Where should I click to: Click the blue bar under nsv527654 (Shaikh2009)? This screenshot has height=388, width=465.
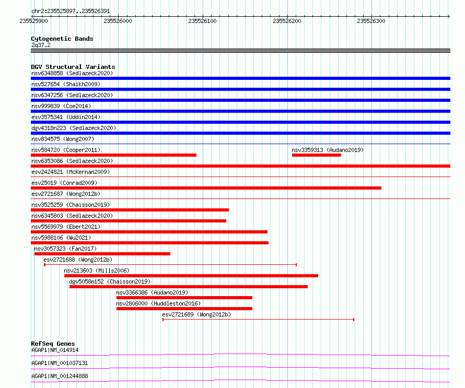click(240, 89)
